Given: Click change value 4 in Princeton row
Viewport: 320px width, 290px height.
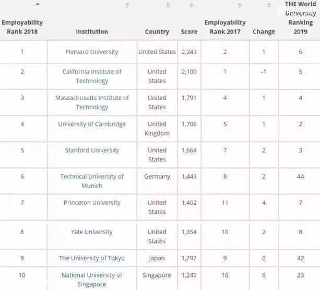Looking at the screenshot, I should tap(264, 203).
